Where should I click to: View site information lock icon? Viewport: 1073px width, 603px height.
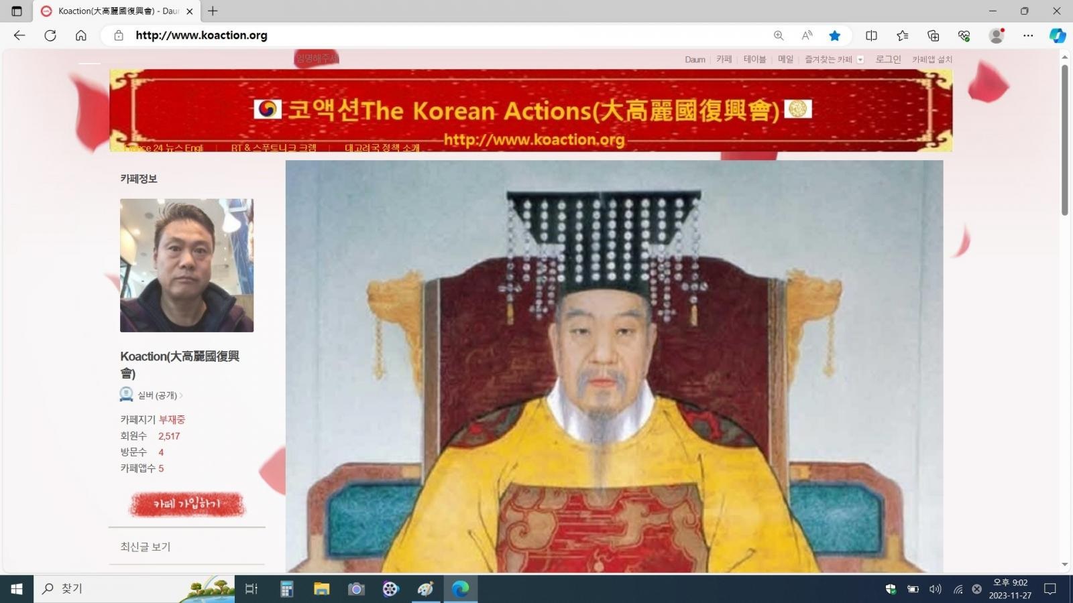[119, 36]
